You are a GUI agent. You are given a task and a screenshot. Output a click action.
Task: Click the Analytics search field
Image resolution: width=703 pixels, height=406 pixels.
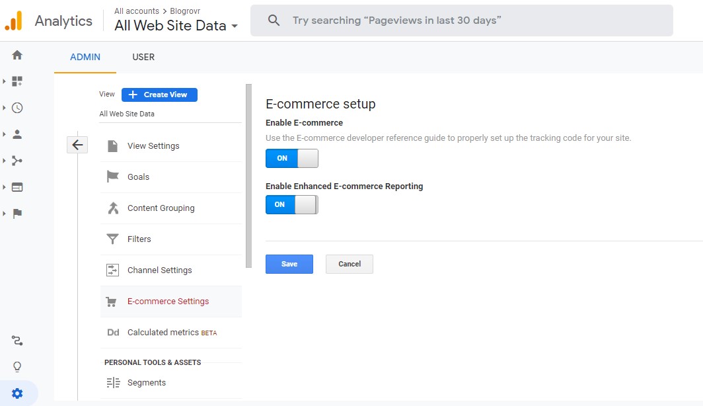point(462,20)
